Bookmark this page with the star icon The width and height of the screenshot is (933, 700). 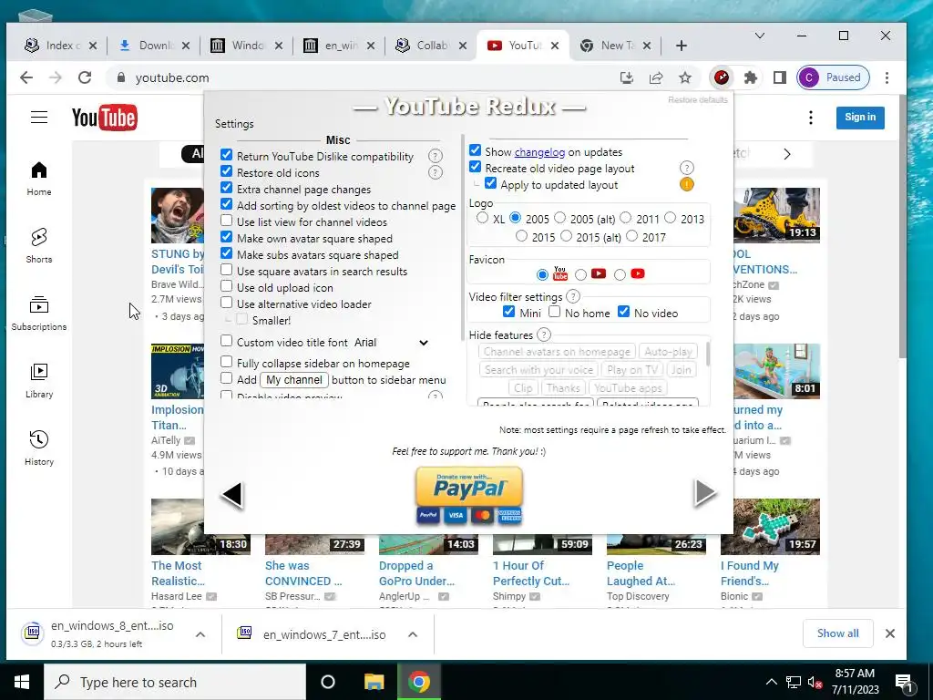pyautogui.click(x=685, y=77)
